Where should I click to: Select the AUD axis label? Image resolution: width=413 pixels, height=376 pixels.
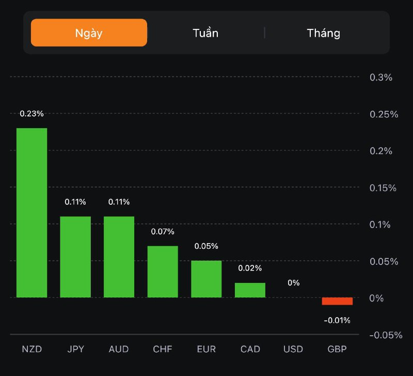click(x=119, y=349)
